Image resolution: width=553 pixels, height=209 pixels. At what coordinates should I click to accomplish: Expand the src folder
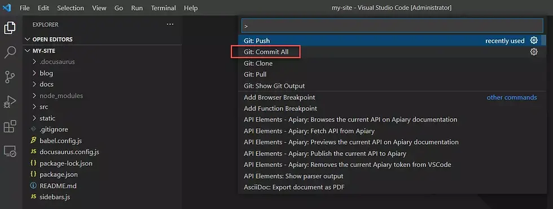[x=34, y=107]
